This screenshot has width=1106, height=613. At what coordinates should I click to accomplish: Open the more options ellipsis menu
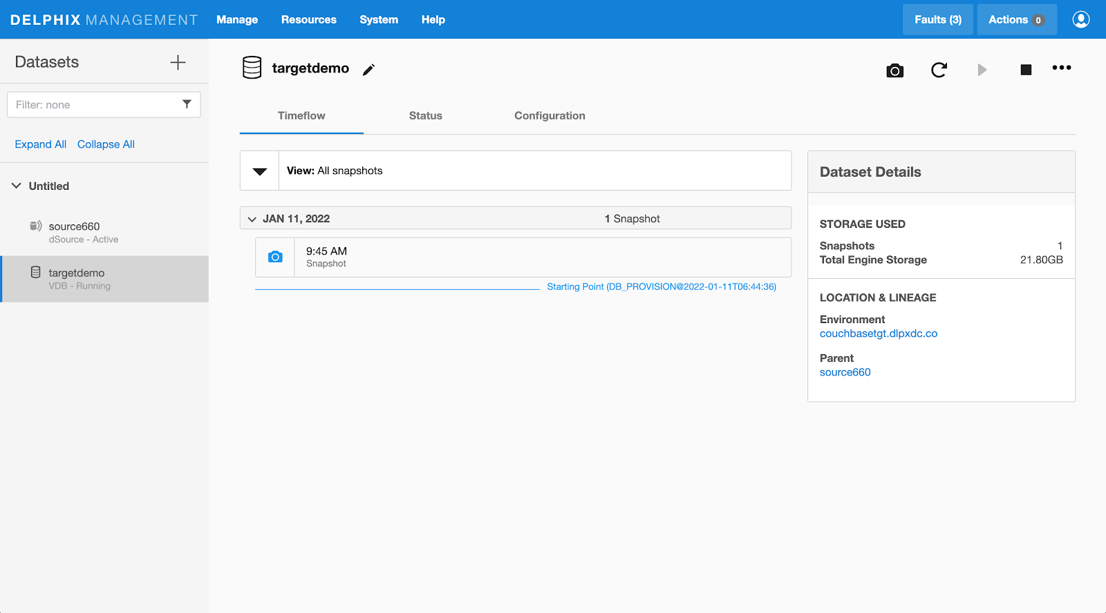pos(1061,68)
